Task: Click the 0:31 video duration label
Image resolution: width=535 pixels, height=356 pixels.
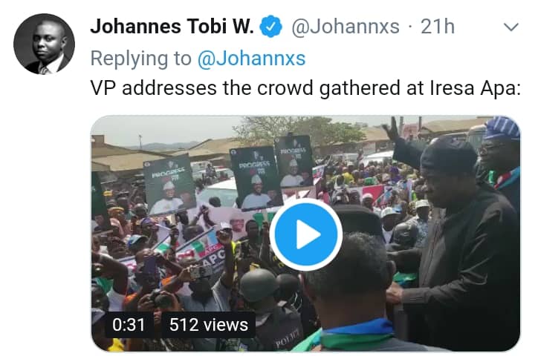Action: (129, 325)
